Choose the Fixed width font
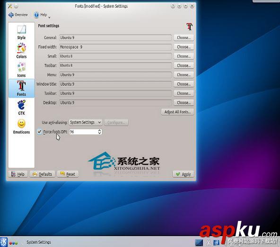The image size is (280, 247). pos(184,47)
